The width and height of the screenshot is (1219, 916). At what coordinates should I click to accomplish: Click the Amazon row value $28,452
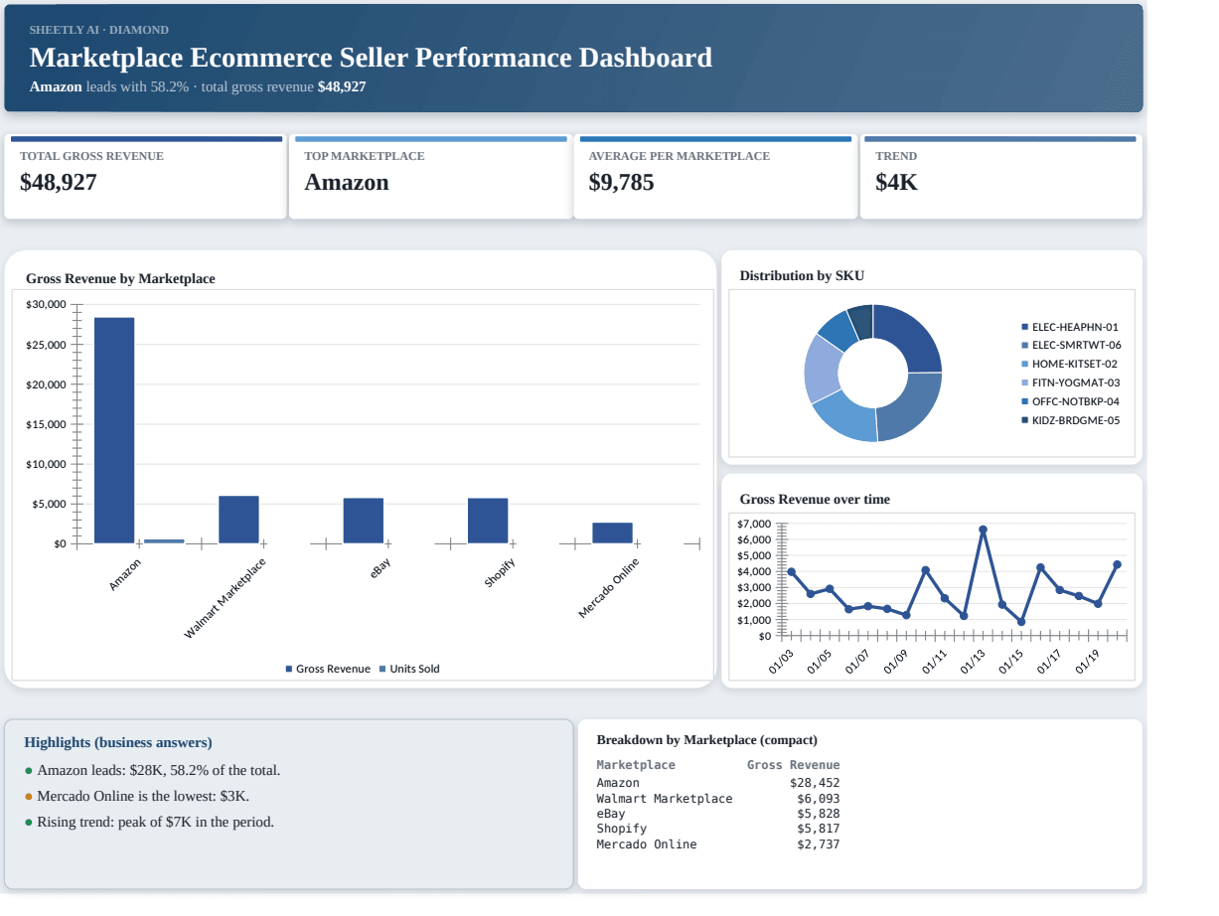(814, 783)
